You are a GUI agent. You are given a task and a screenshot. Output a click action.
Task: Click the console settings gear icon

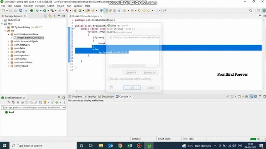pyautogui.click(x=256, y=96)
